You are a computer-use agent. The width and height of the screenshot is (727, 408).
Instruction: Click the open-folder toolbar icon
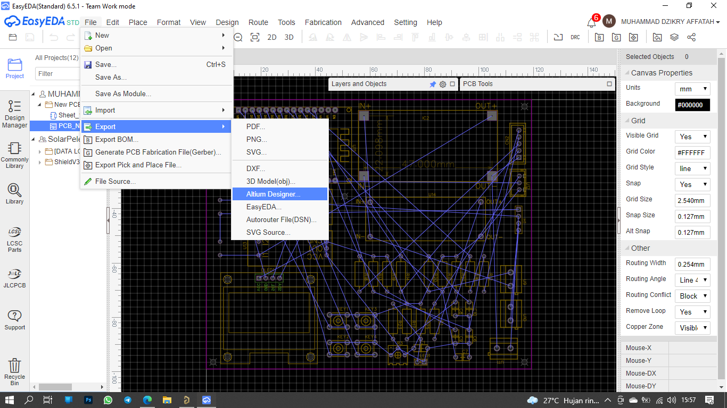[x=13, y=37]
